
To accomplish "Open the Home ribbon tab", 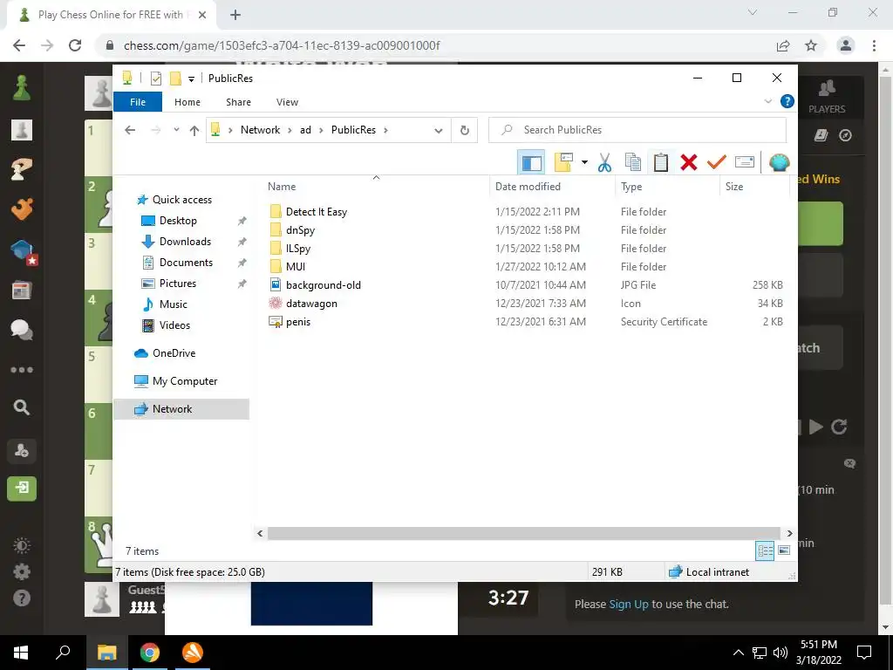I will (187, 102).
